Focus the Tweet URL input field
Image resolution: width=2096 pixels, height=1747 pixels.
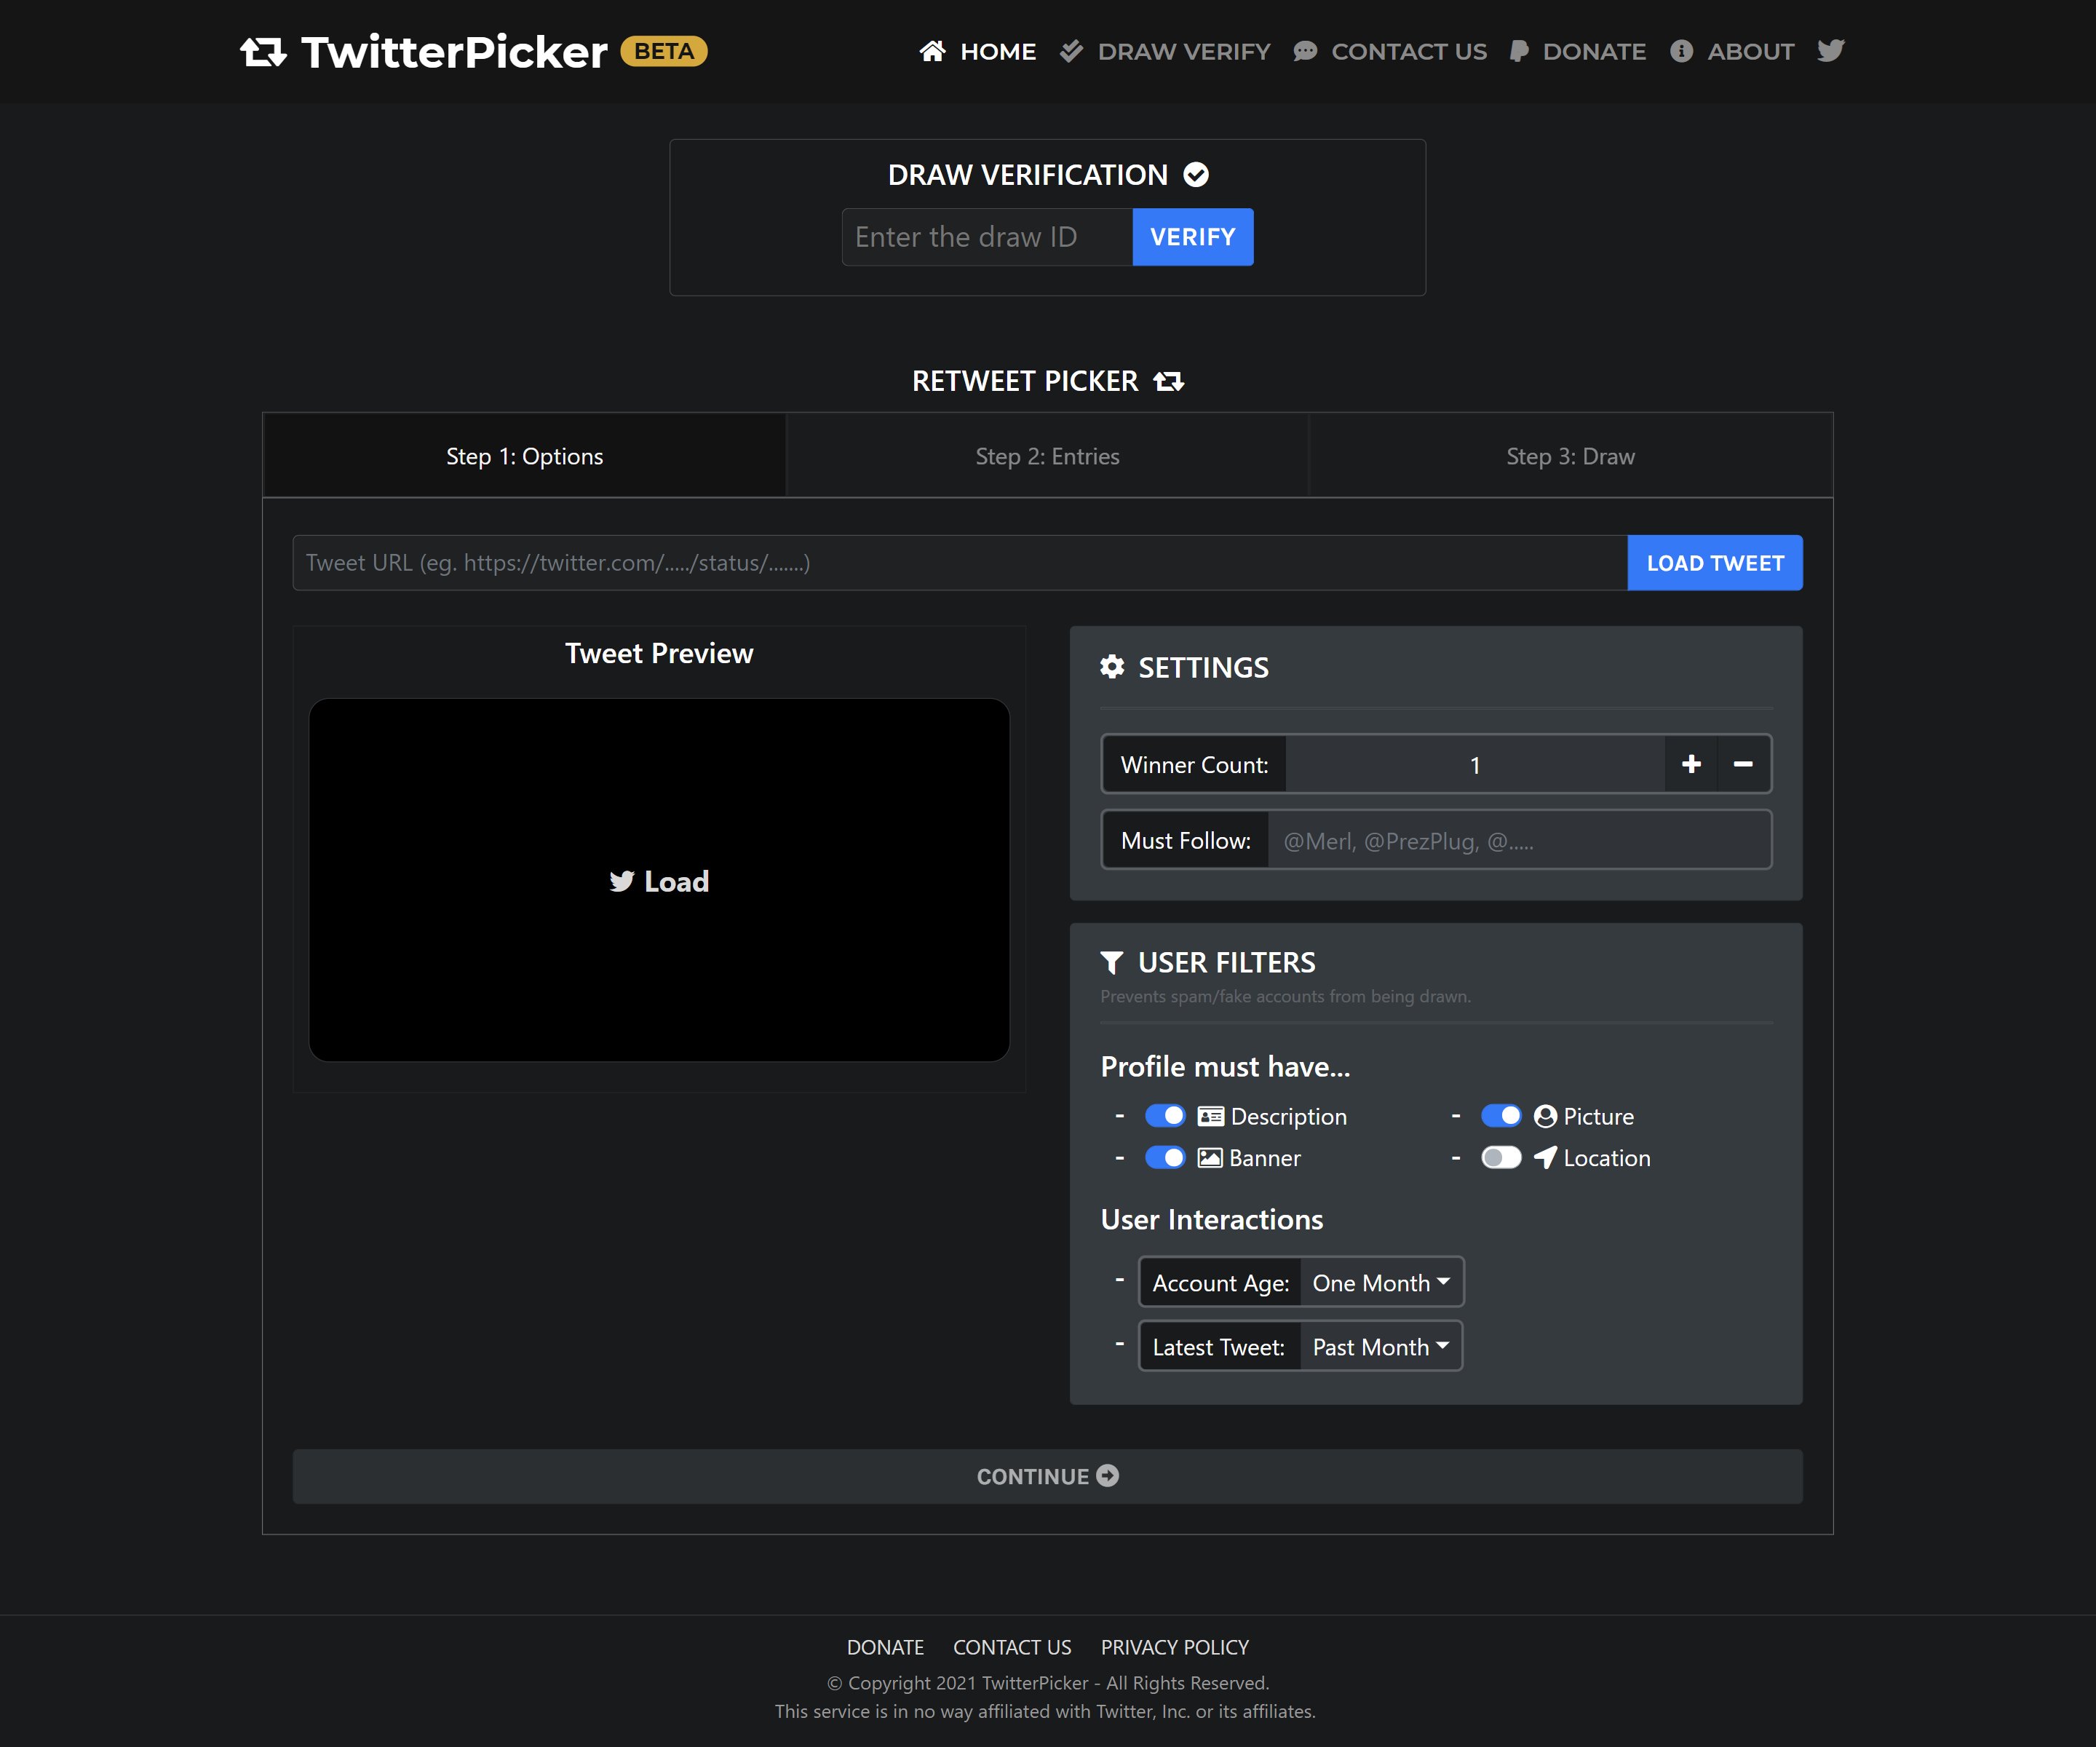[x=960, y=563]
